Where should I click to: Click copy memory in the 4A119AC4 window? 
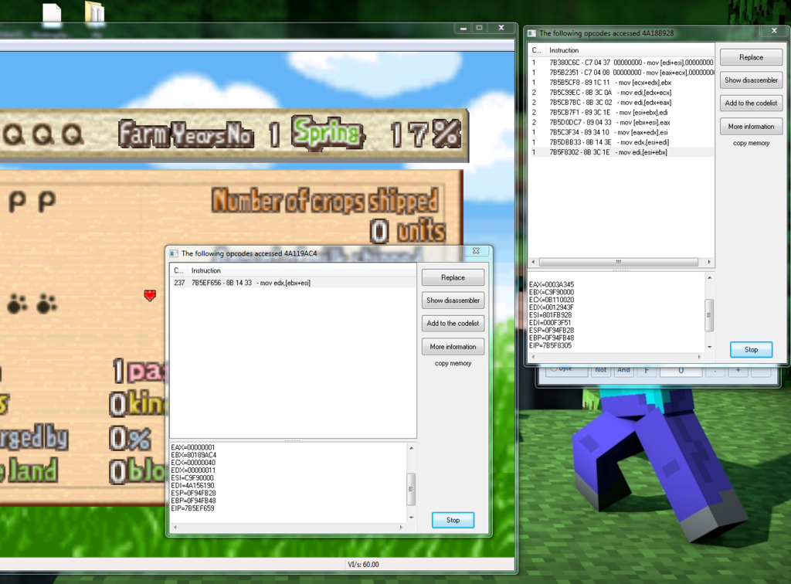point(453,363)
